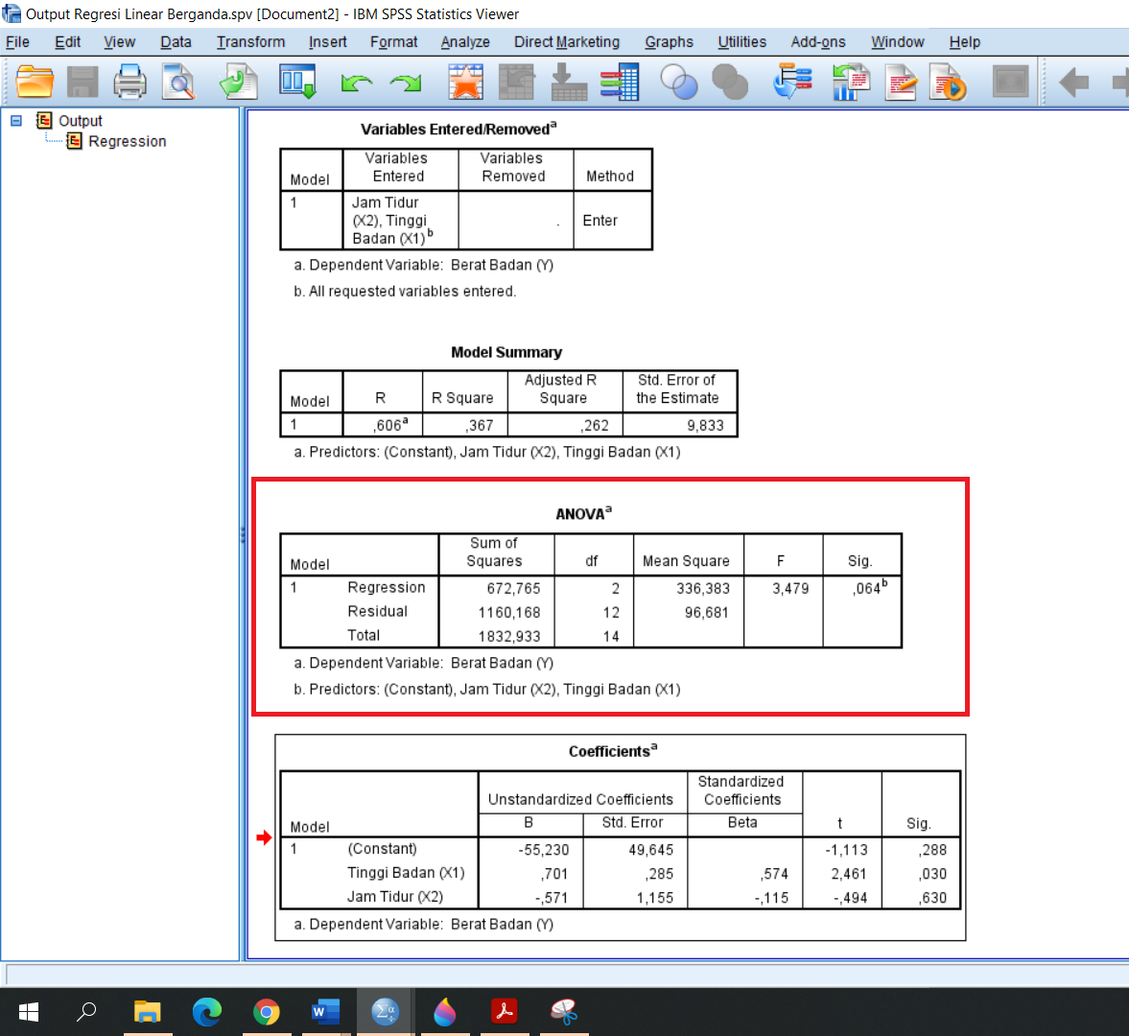
Task: Open Print Preview
Action: point(178,82)
